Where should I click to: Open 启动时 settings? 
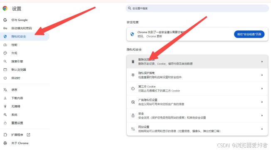[x=25, y=78]
